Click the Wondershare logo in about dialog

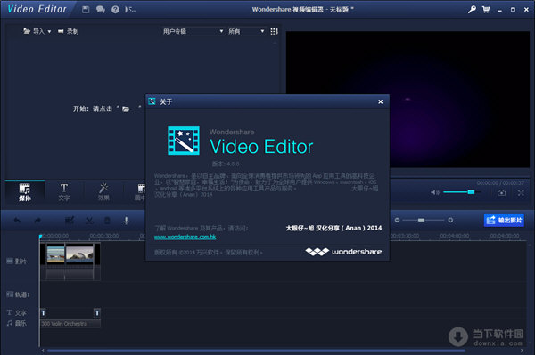pyautogui.click(x=343, y=252)
